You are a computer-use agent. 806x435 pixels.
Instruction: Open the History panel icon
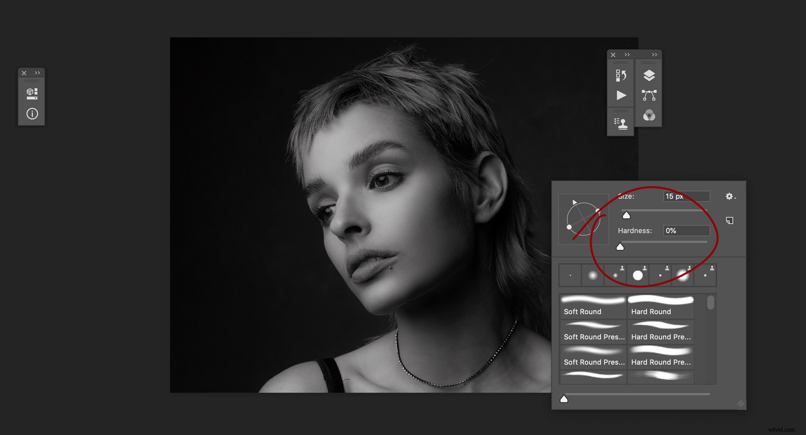(x=621, y=75)
